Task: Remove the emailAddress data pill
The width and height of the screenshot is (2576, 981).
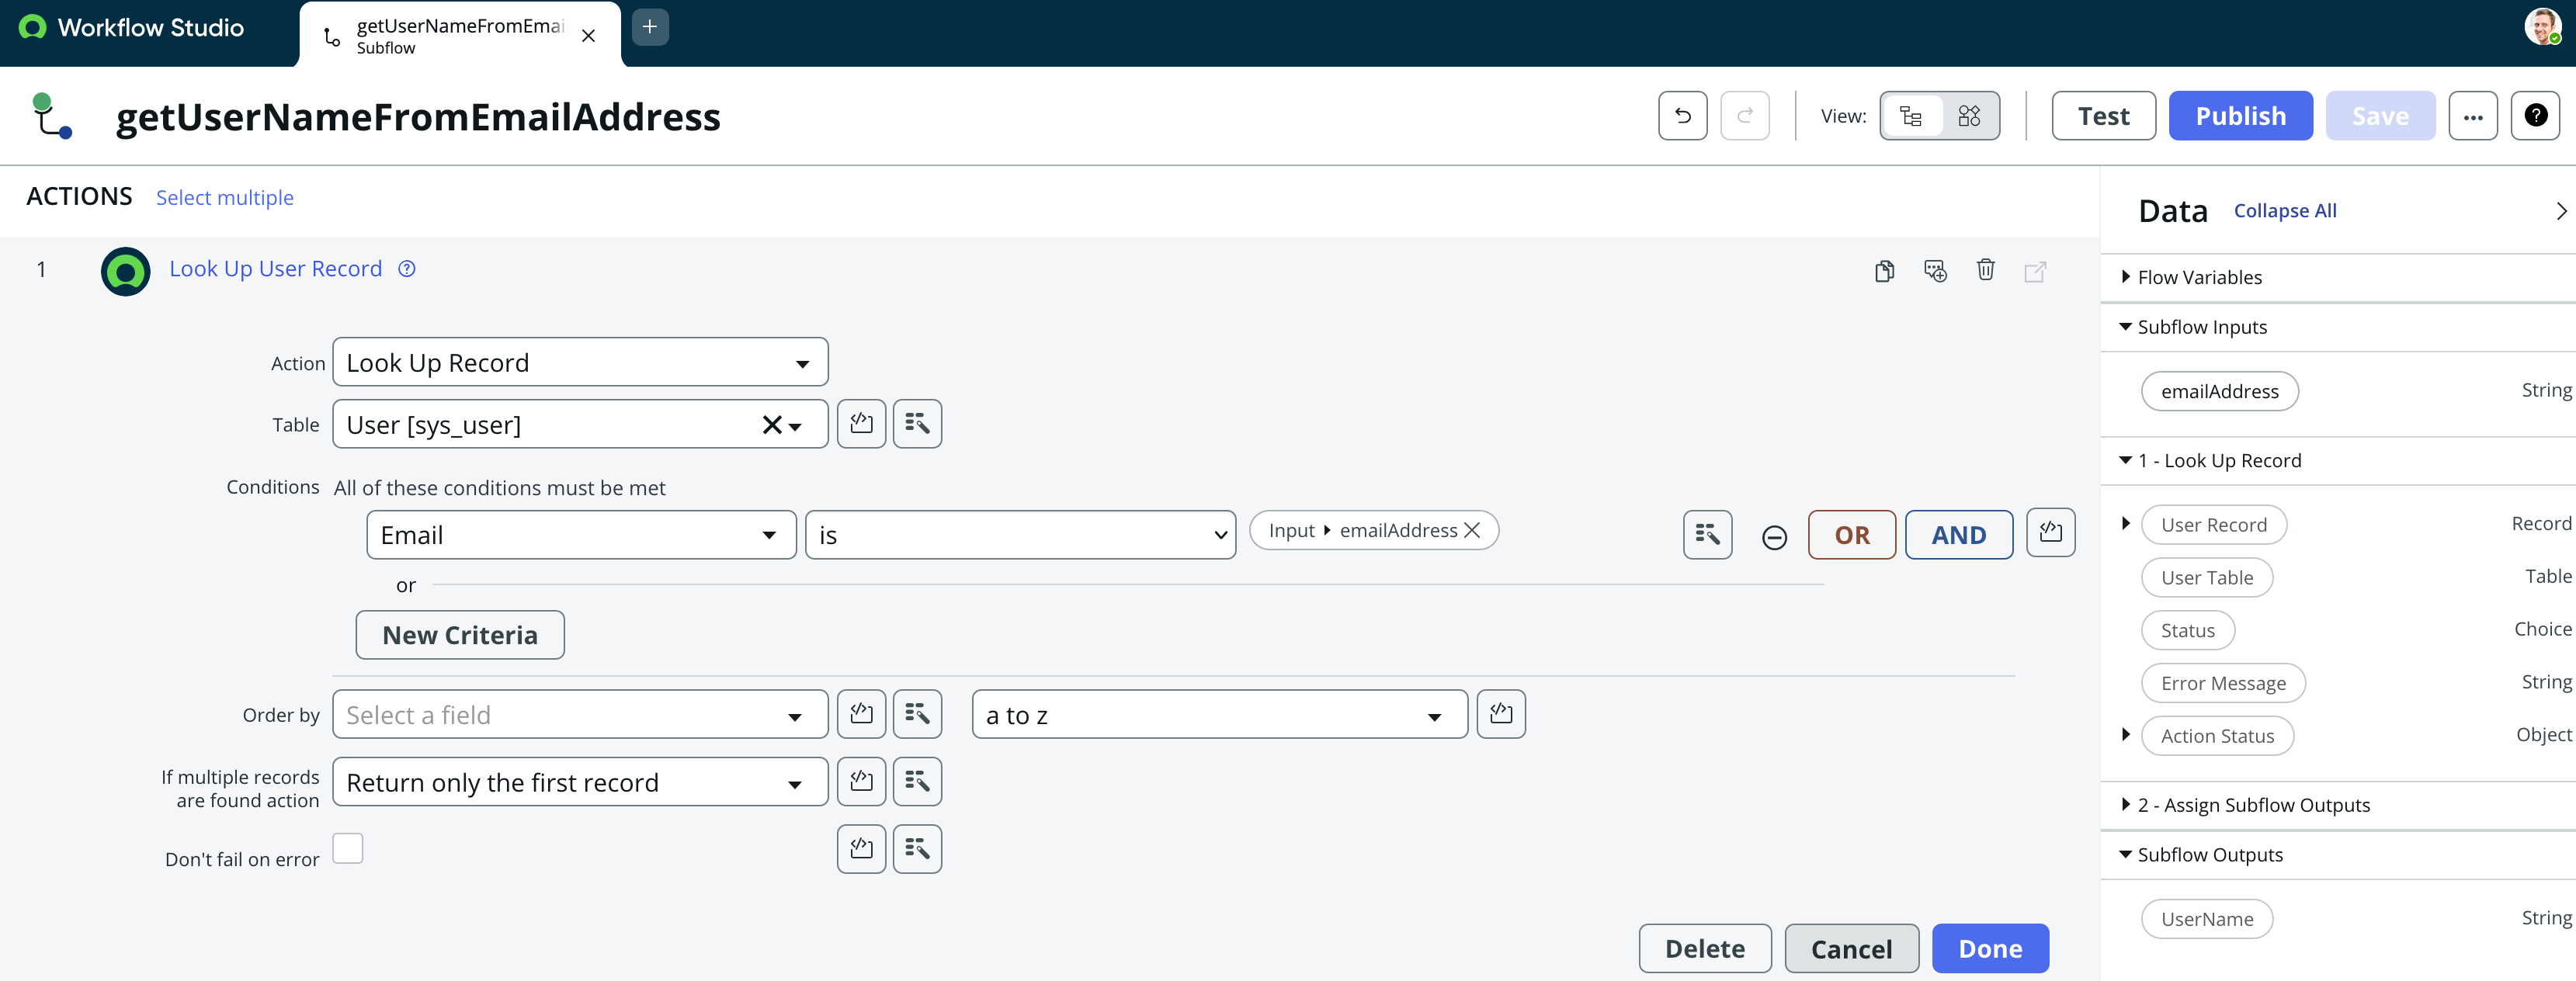Action: pos(1472,530)
